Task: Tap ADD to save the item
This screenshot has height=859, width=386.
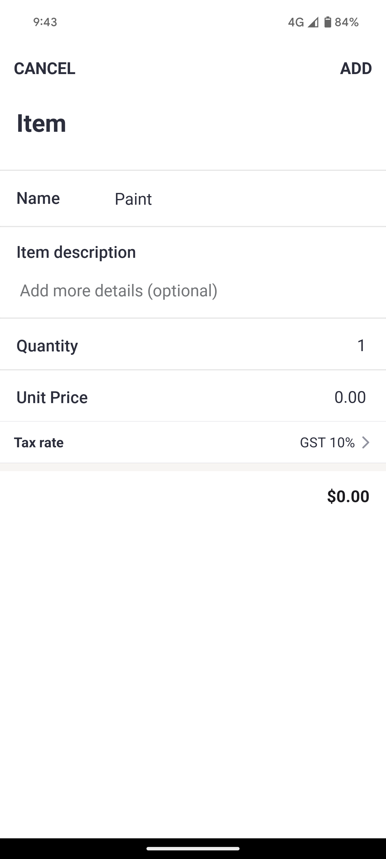Action: click(x=356, y=69)
